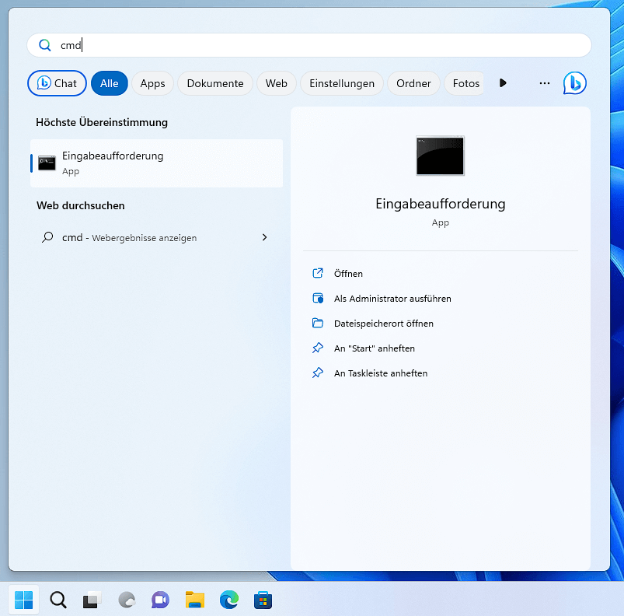Expand the cmd web result chevron

coord(265,237)
